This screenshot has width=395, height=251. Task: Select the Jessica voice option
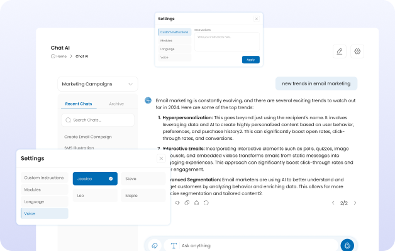[x=94, y=179]
